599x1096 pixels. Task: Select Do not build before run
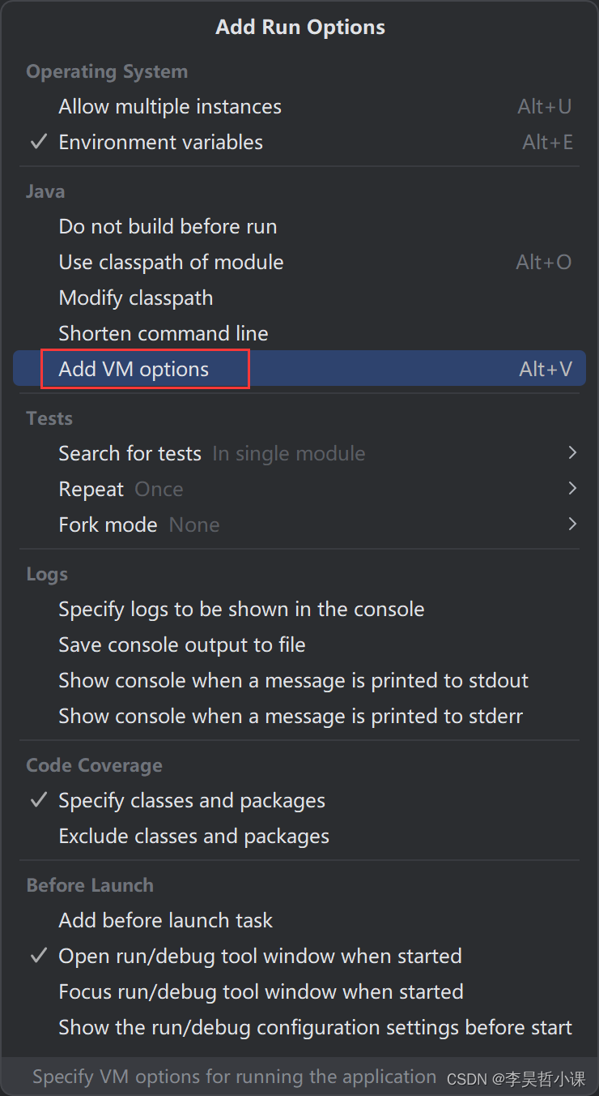[299, 226]
